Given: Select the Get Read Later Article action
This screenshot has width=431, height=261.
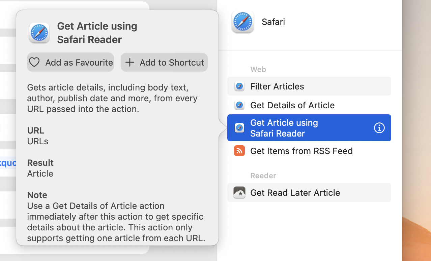Looking at the screenshot, I should pyautogui.click(x=309, y=192).
